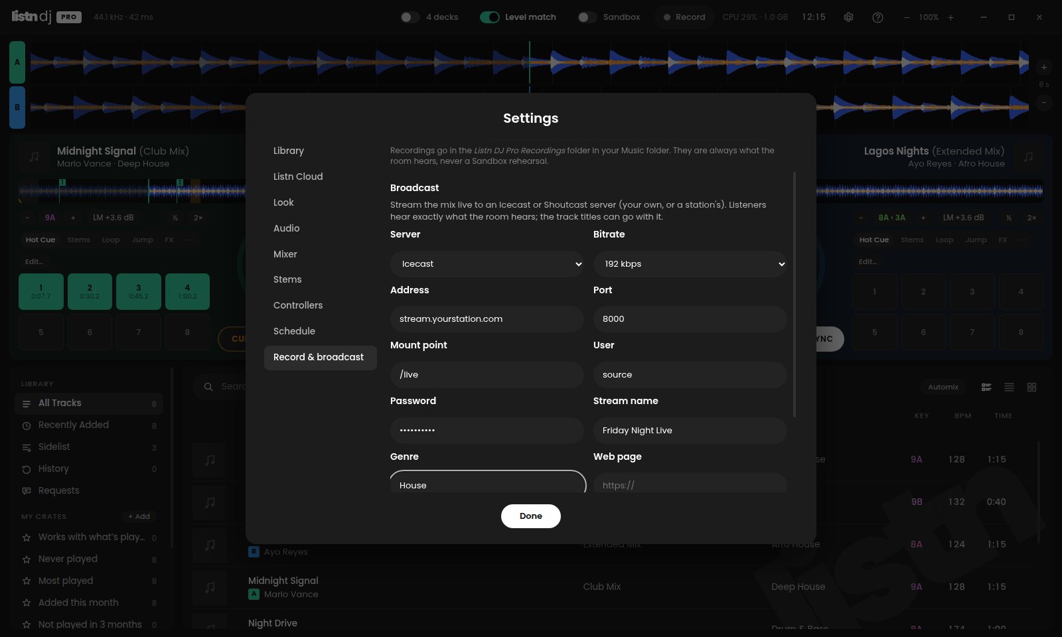Viewport: 1062px width, 637px height.
Task: Select the Controllers settings tab
Action: coord(321,305)
